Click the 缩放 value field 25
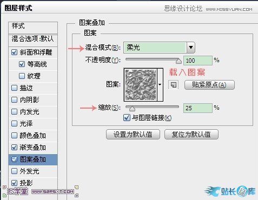This screenshot has width=258, height=200. (198, 108)
